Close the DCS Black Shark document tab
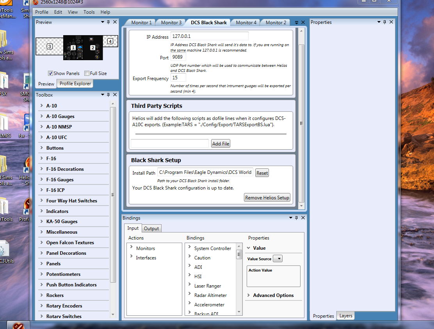Image resolution: width=434 pixels, height=329 pixels. [x=303, y=22]
